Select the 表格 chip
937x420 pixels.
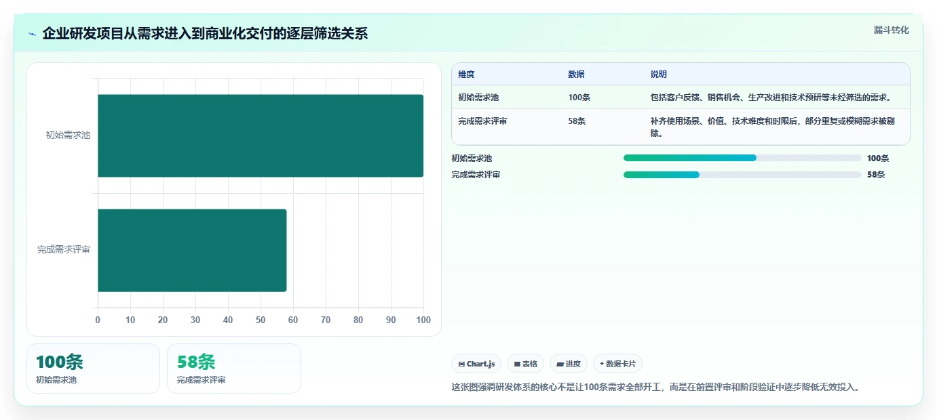pos(525,364)
